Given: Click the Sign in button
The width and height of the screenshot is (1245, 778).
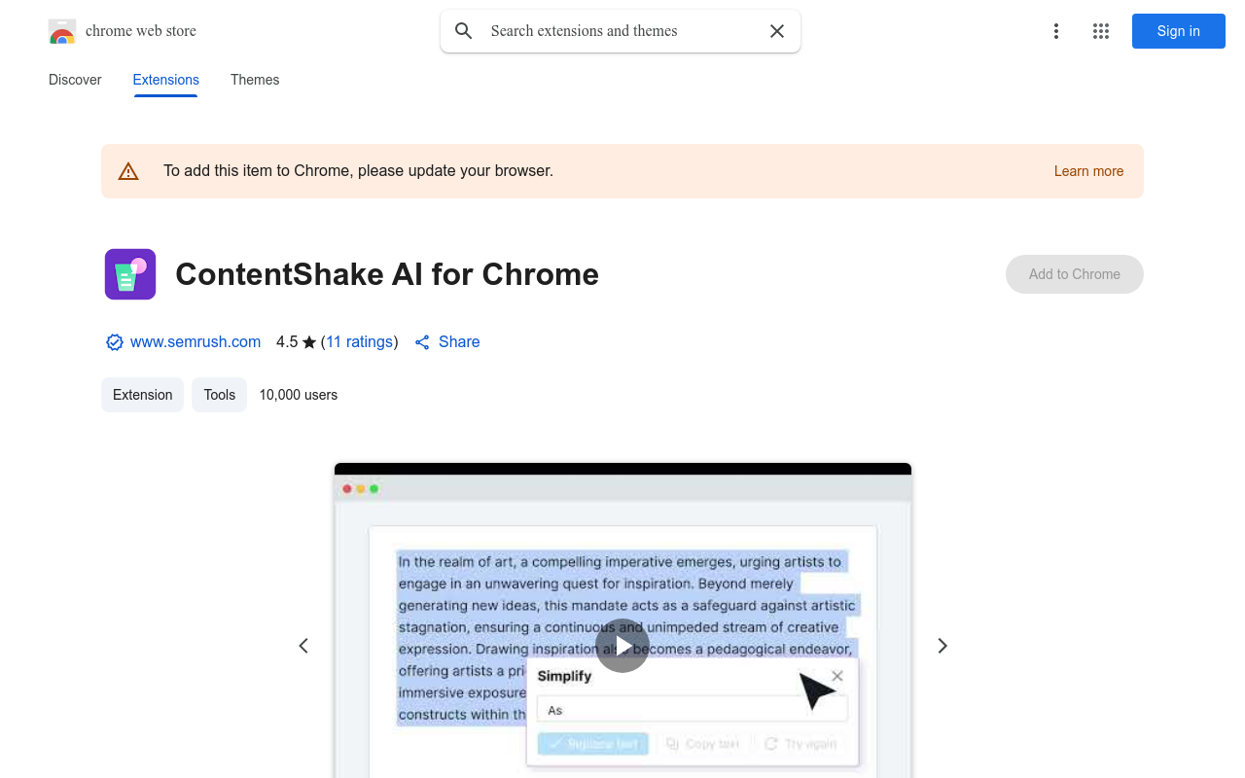Looking at the screenshot, I should pyautogui.click(x=1179, y=31).
